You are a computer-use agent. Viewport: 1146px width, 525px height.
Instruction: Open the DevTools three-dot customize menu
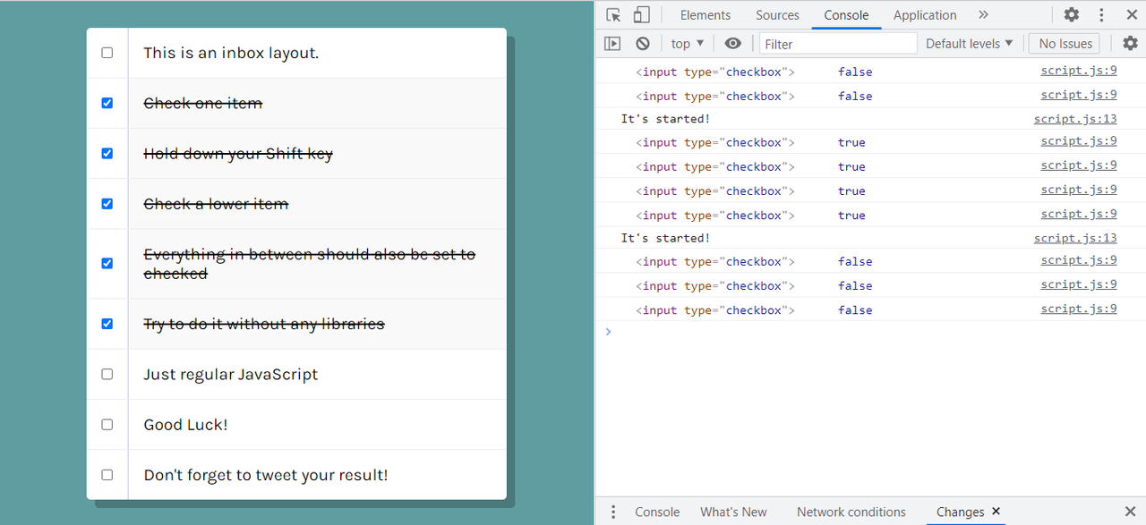(x=1102, y=15)
